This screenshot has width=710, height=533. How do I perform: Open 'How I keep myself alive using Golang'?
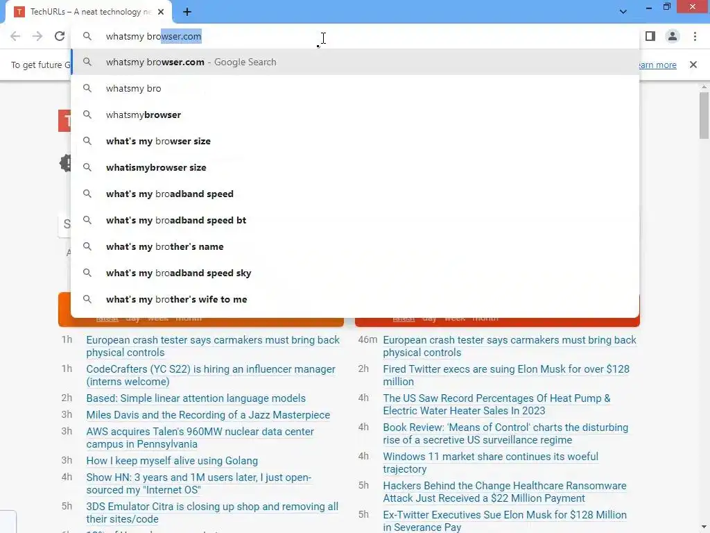172,461
